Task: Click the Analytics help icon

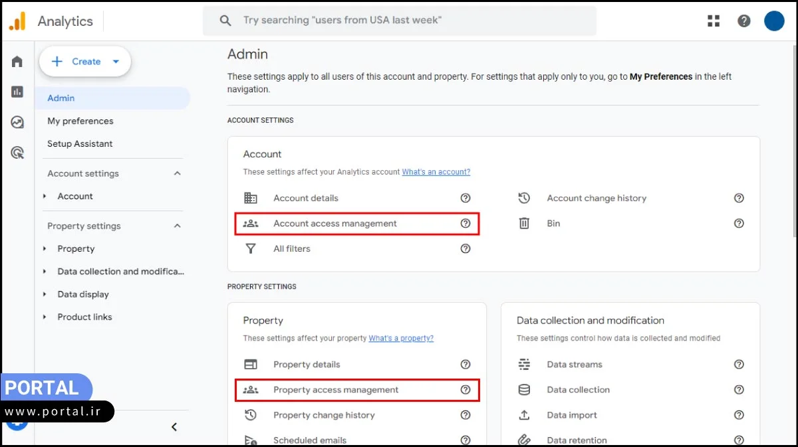Action: [x=743, y=21]
